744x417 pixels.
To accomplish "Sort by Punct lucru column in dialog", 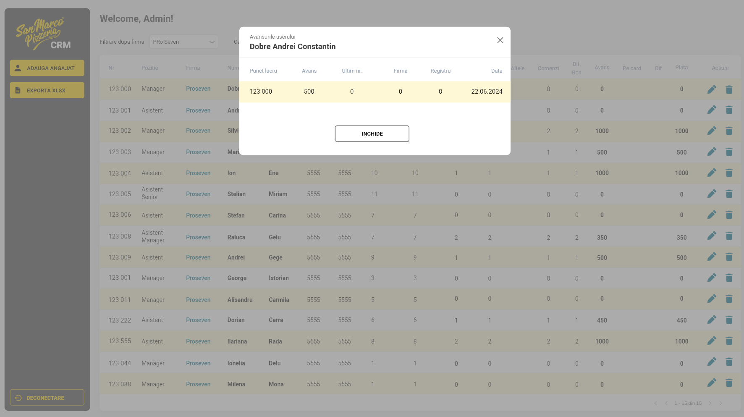I will pyautogui.click(x=263, y=71).
